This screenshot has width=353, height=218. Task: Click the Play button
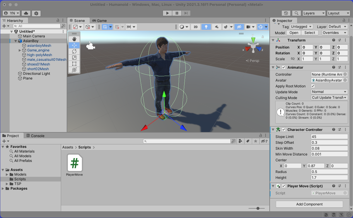pyautogui.click(x=167, y=13)
